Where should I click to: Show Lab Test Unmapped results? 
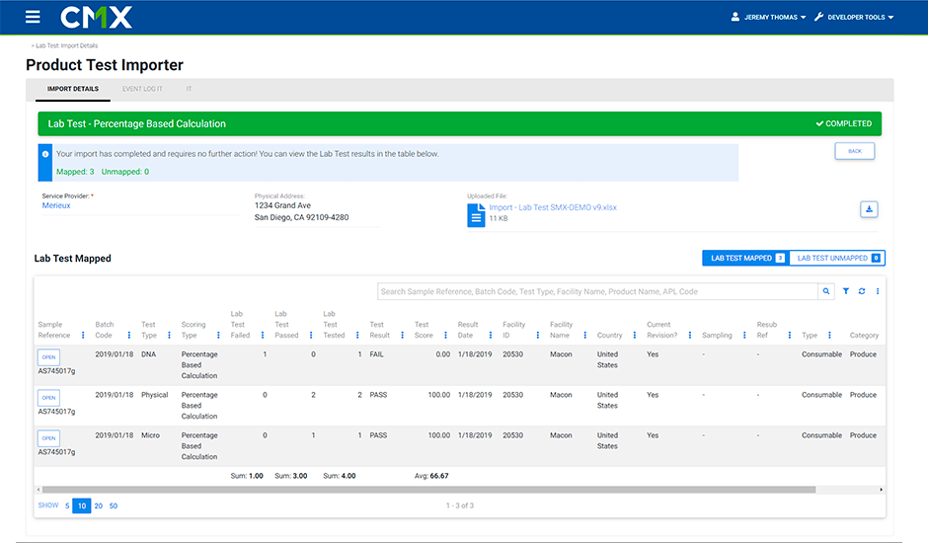point(837,259)
